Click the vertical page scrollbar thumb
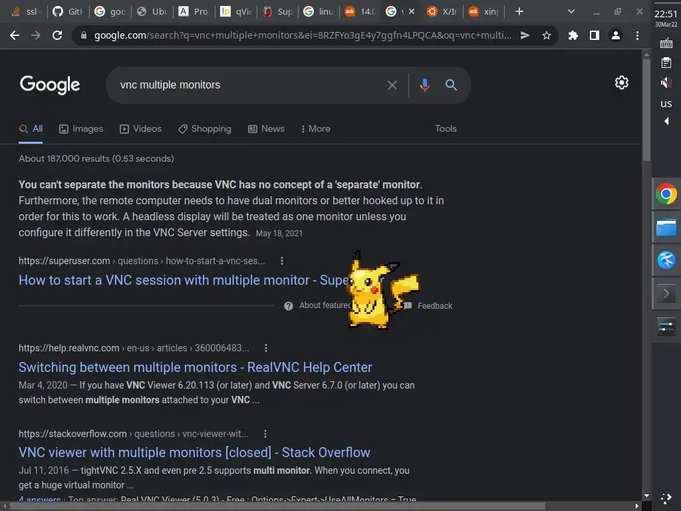The image size is (681, 511). pyautogui.click(x=646, y=110)
